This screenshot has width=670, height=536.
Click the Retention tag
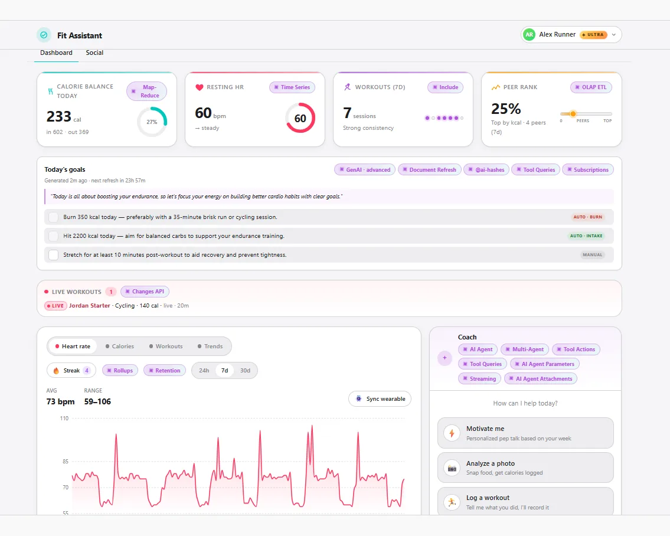coord(165,371)
